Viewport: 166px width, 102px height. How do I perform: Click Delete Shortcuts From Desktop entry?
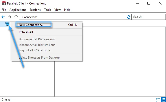[x=46, y=58]
